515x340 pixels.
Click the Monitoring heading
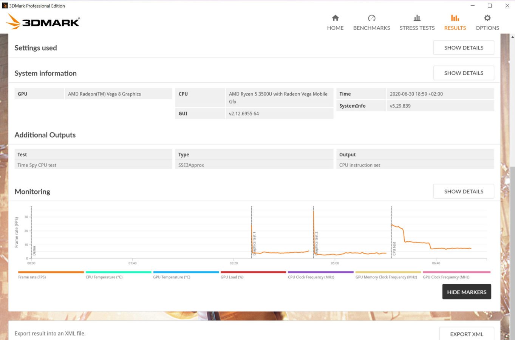[32, 192]
